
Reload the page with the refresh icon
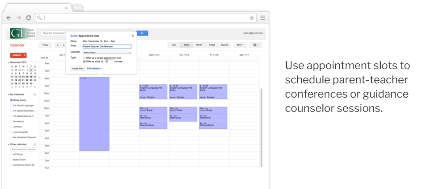tap(28, 18)
